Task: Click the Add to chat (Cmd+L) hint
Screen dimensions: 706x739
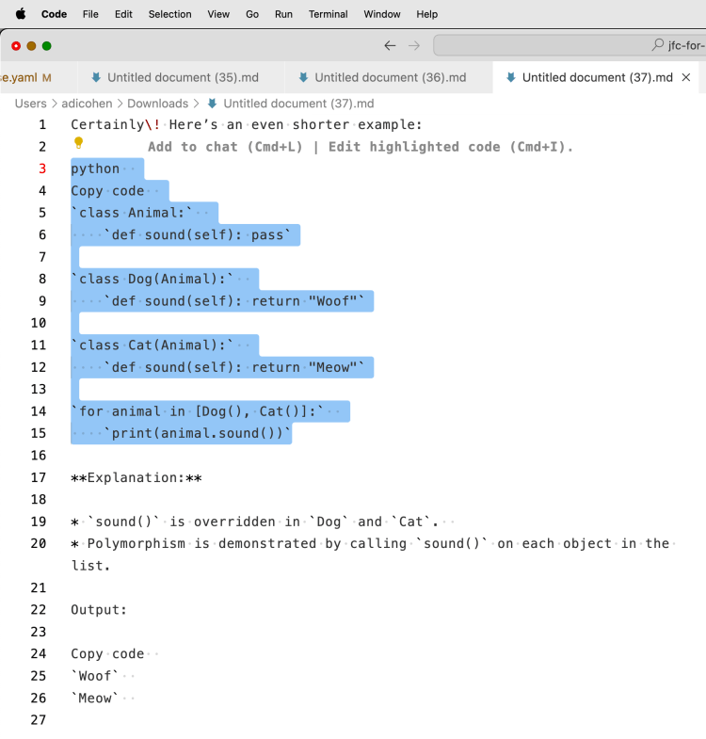Action: [x=225, y=147]
